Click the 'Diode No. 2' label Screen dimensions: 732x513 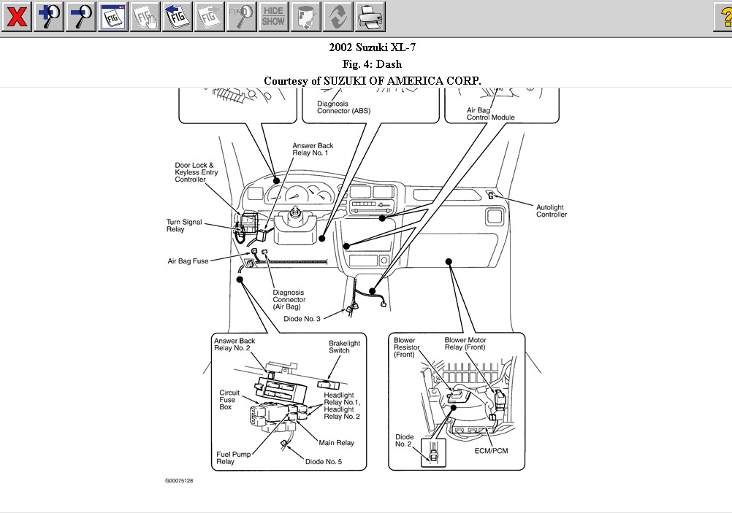click(x=404, y=440)
